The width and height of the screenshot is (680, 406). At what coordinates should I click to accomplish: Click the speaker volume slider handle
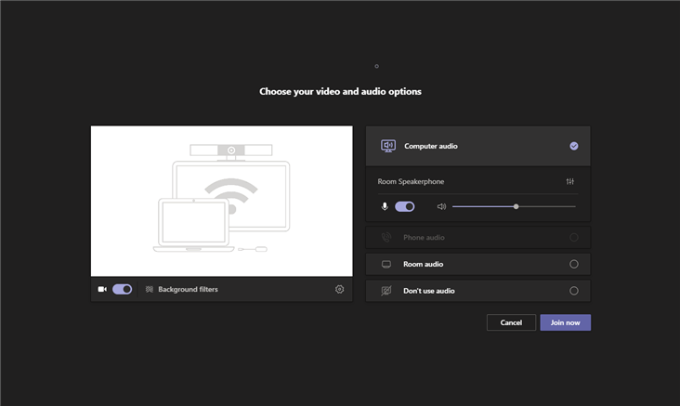click(x=516, y=206)
